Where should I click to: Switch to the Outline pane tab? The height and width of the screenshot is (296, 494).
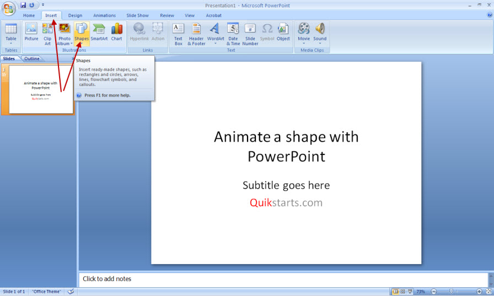tap(32, 58)
